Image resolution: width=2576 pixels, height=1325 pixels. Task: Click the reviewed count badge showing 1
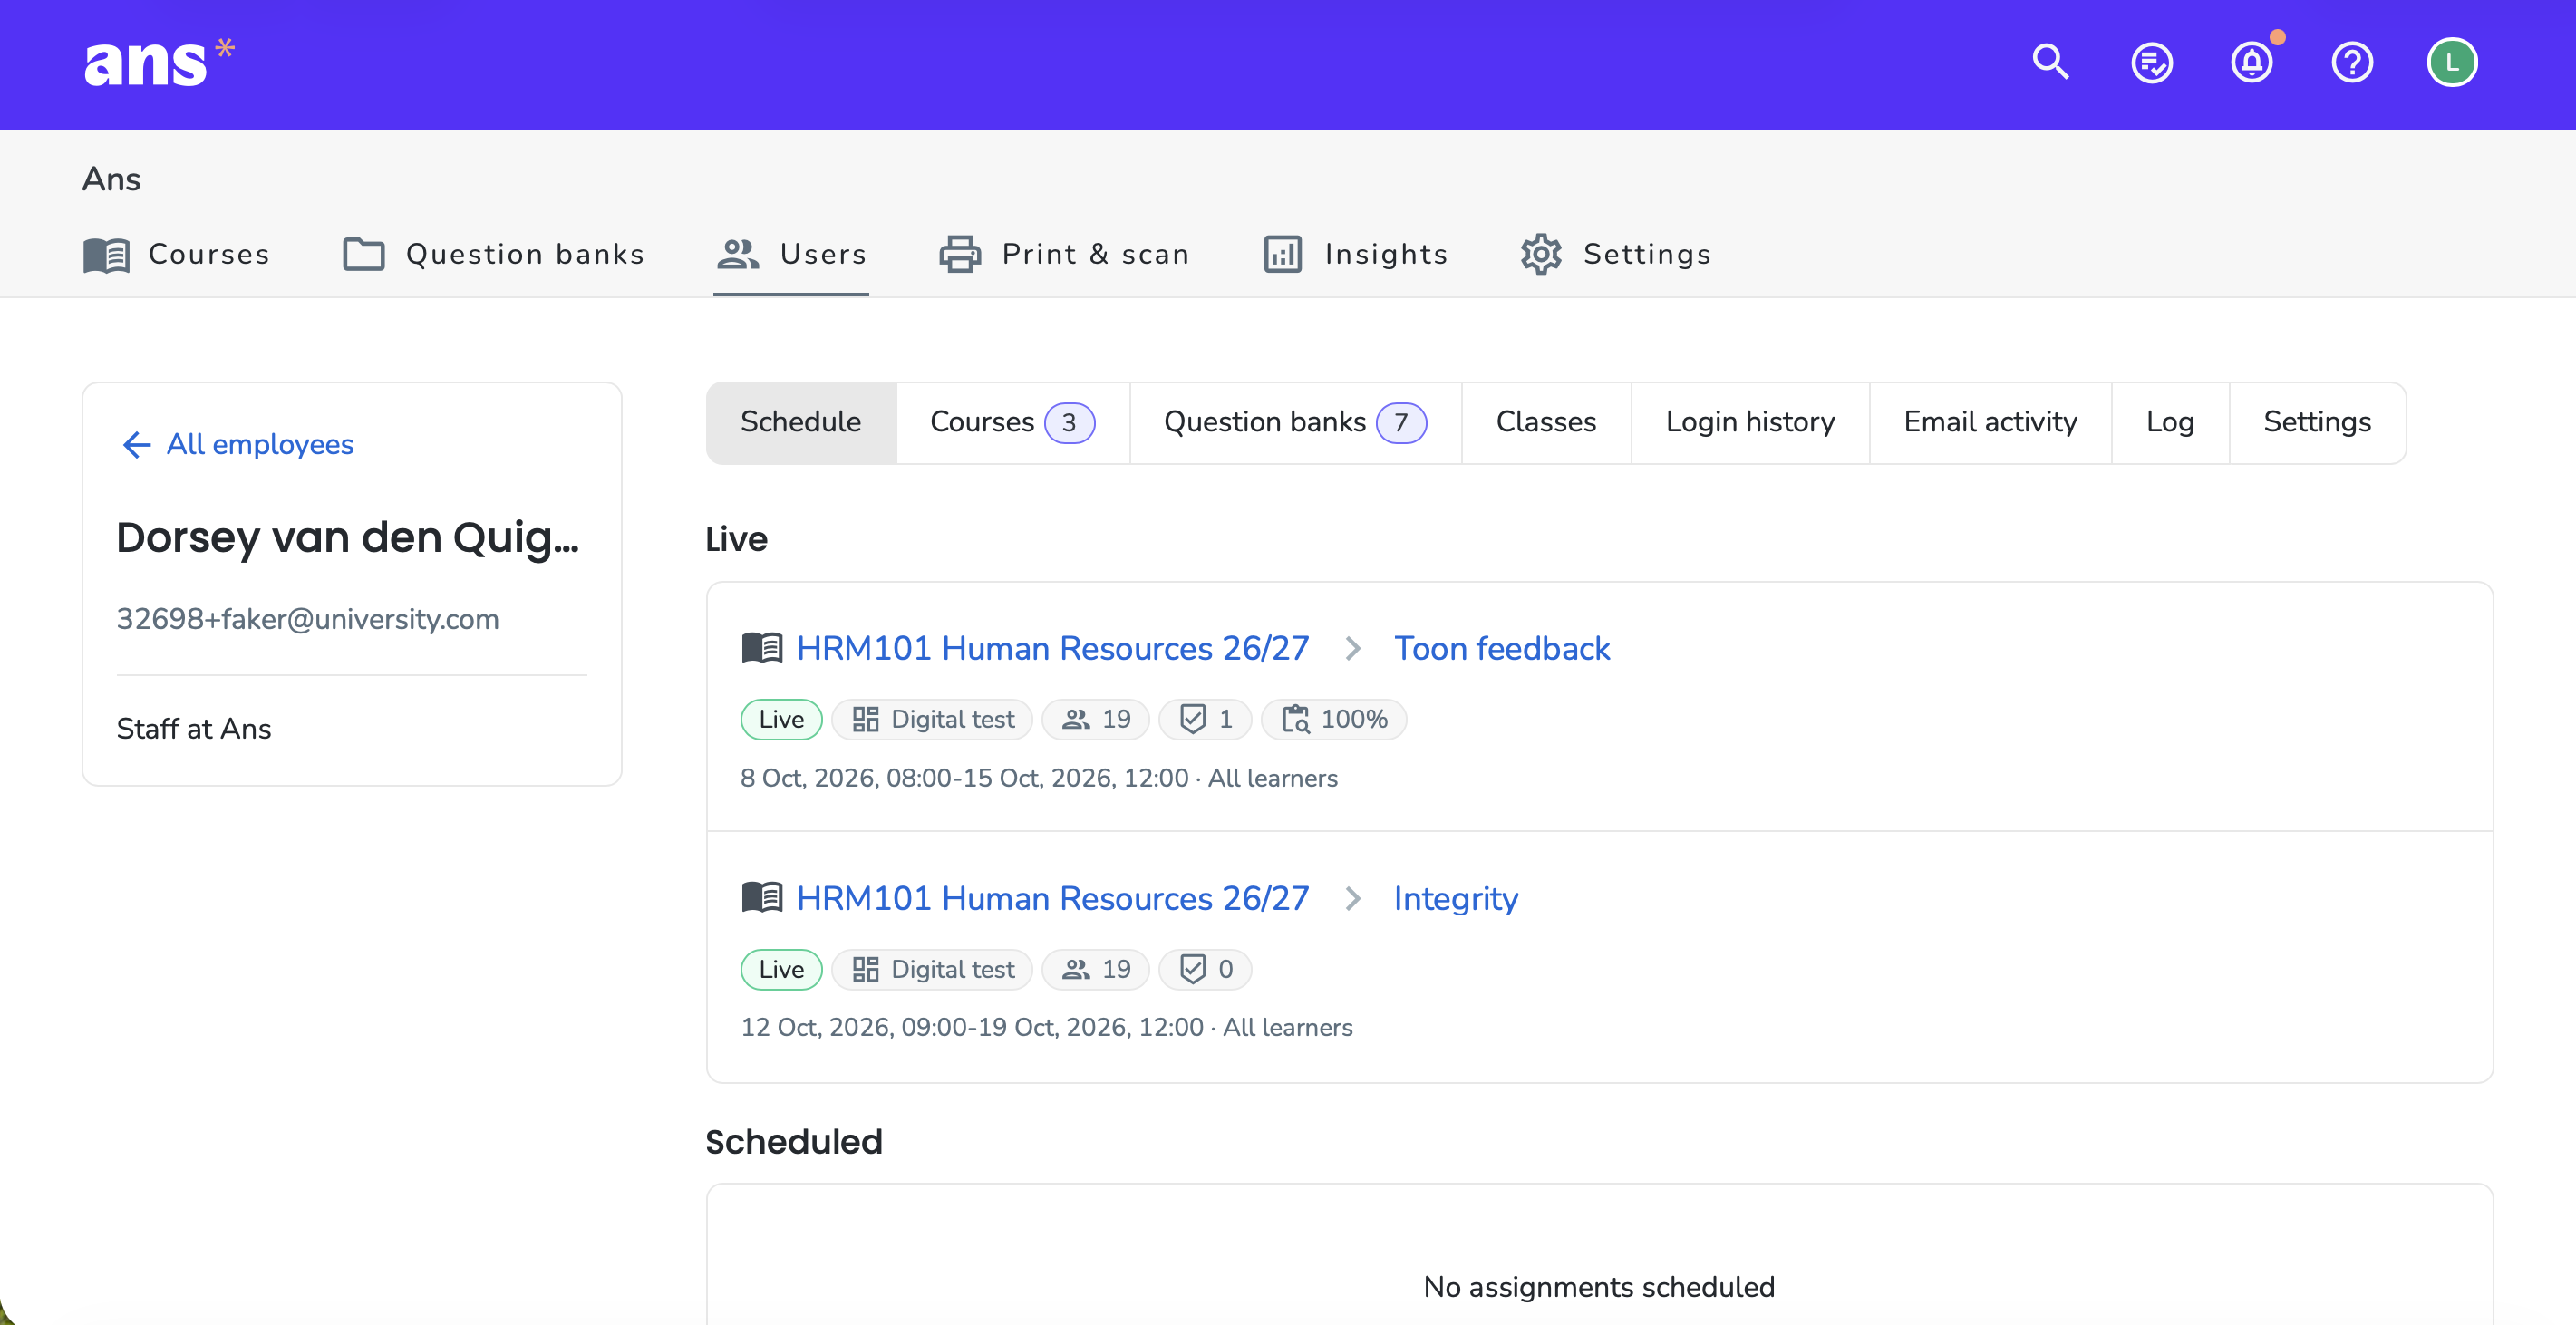(1205, 719)
